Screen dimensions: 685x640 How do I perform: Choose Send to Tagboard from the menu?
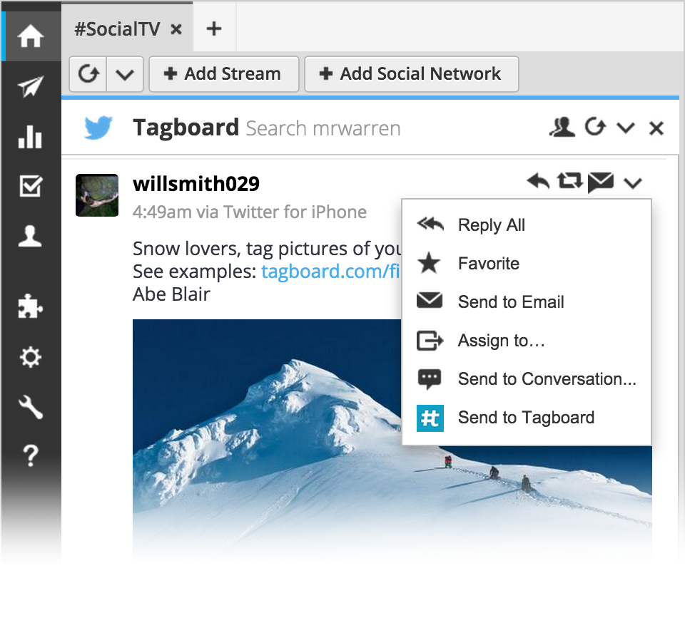click(x=525, y=418)
